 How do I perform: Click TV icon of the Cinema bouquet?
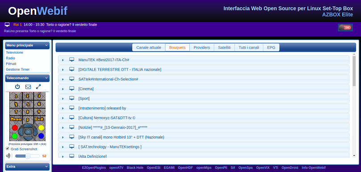pyautogui.click(x=72, y=88)
